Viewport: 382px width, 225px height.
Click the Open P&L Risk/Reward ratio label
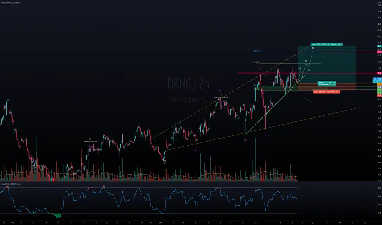tap(327, 83)
